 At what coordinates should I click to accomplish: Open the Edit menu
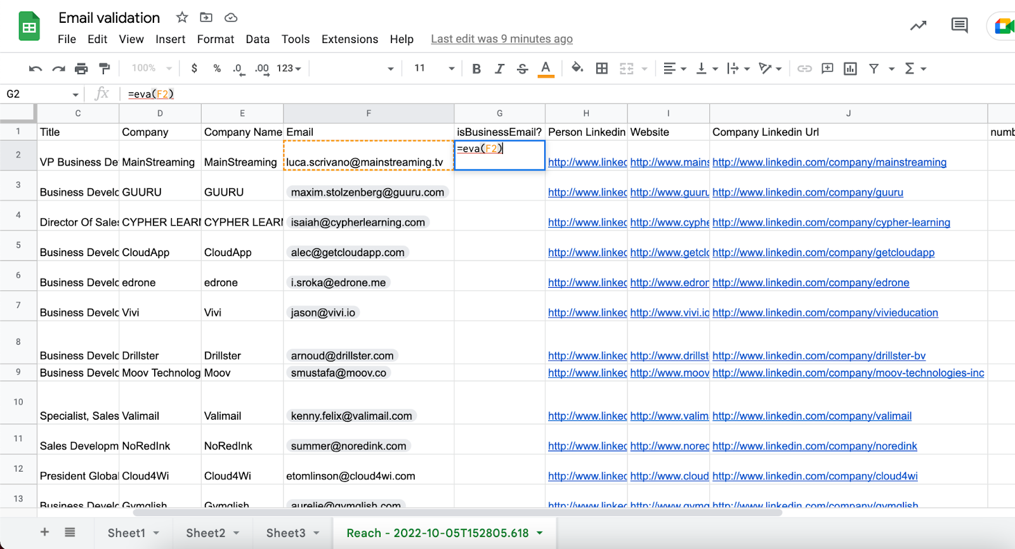point(97,39)
